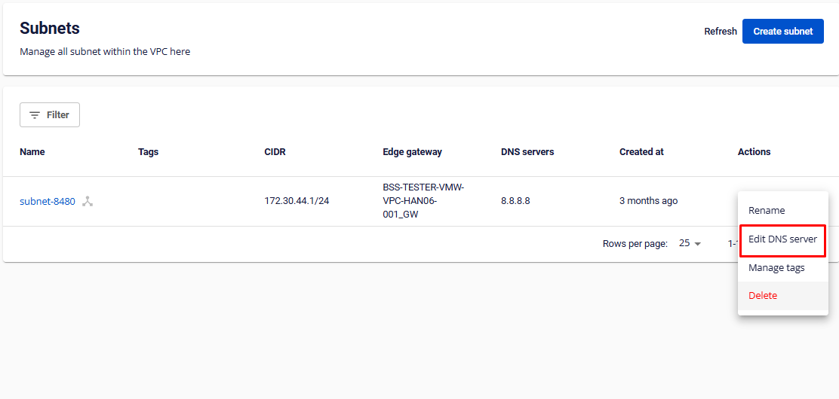Expand the Rows per page dropdown
The image size is (839, 399).
click(690, 244)
